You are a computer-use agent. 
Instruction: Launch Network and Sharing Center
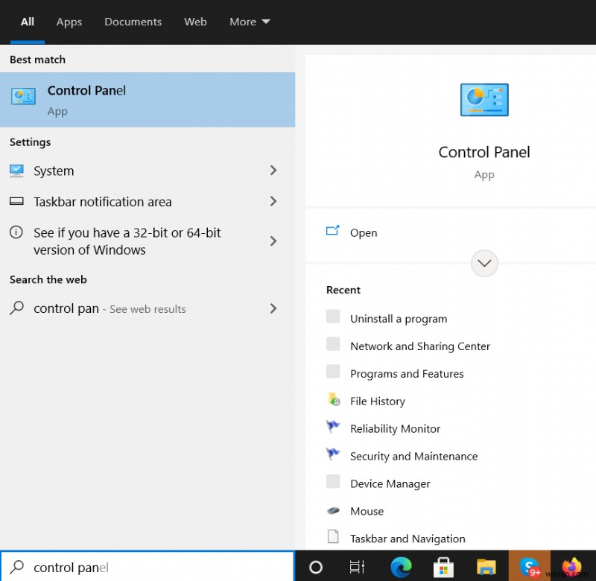tap(419, 346)
